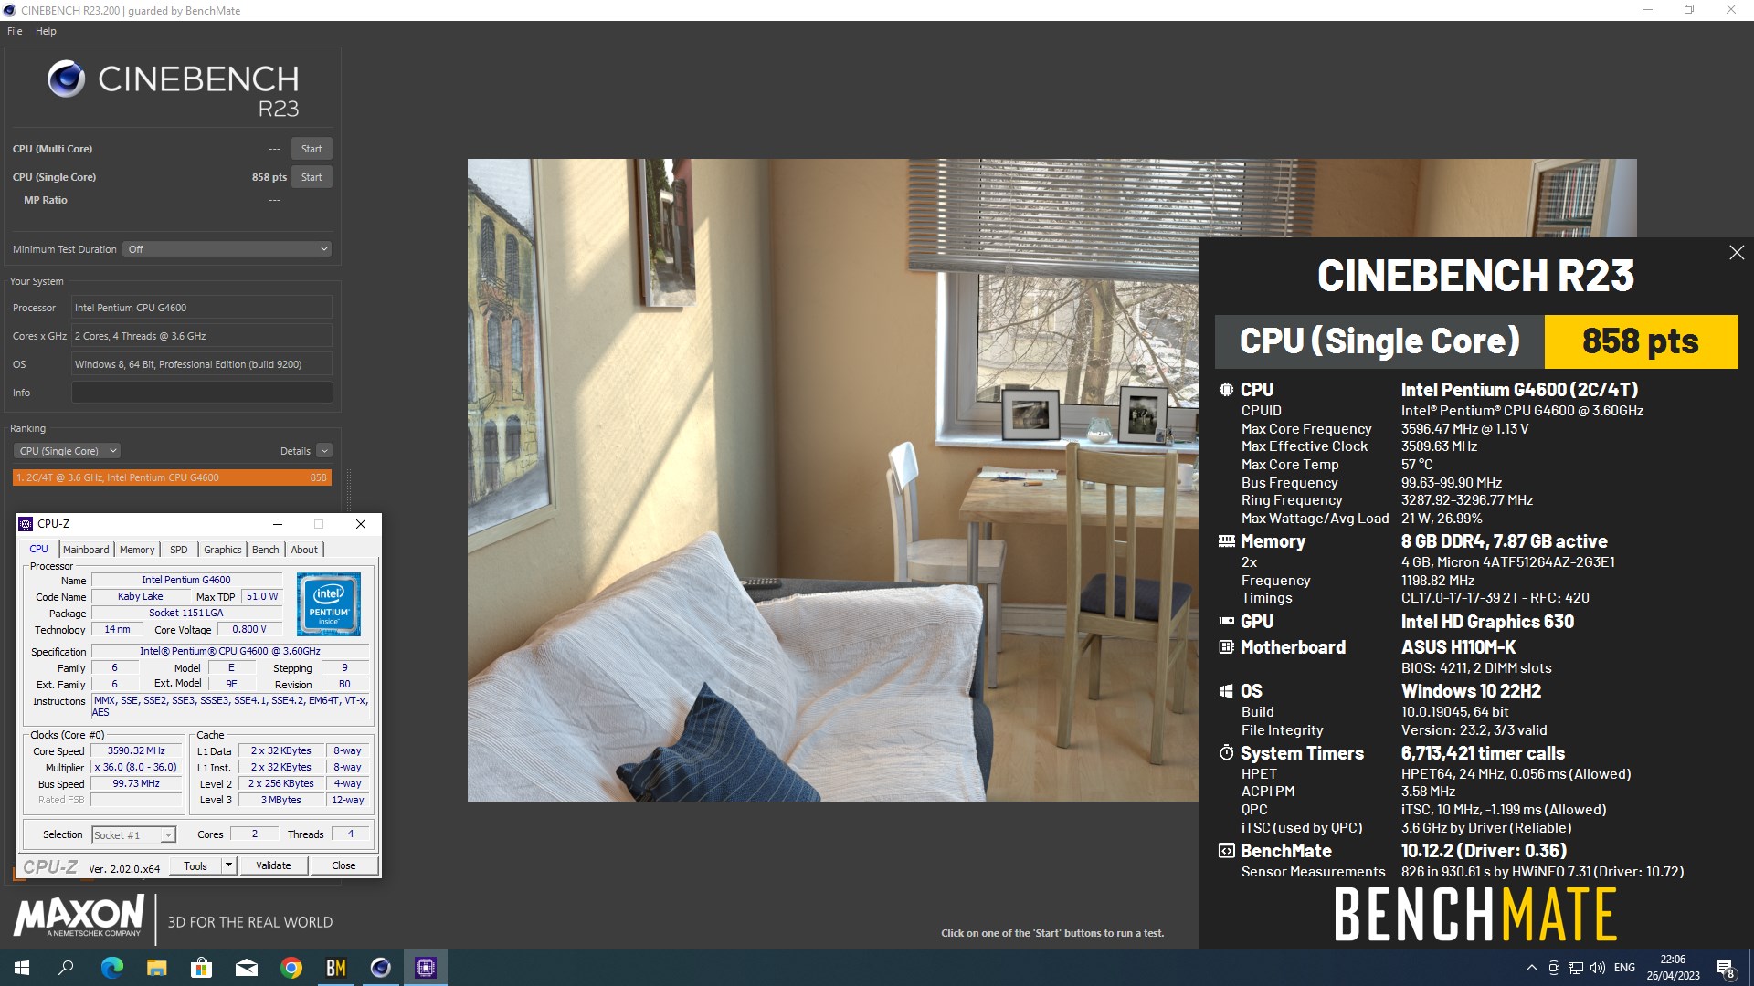The width and height of the screenshot is (1754, 986).
Task: Start the CPU Multi Core test
Action: [x=312, y=149]
